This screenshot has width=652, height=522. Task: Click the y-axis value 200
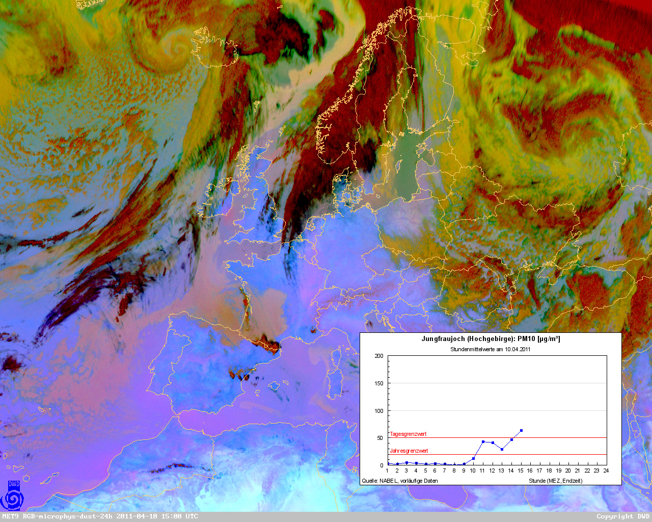coord(379,356)
